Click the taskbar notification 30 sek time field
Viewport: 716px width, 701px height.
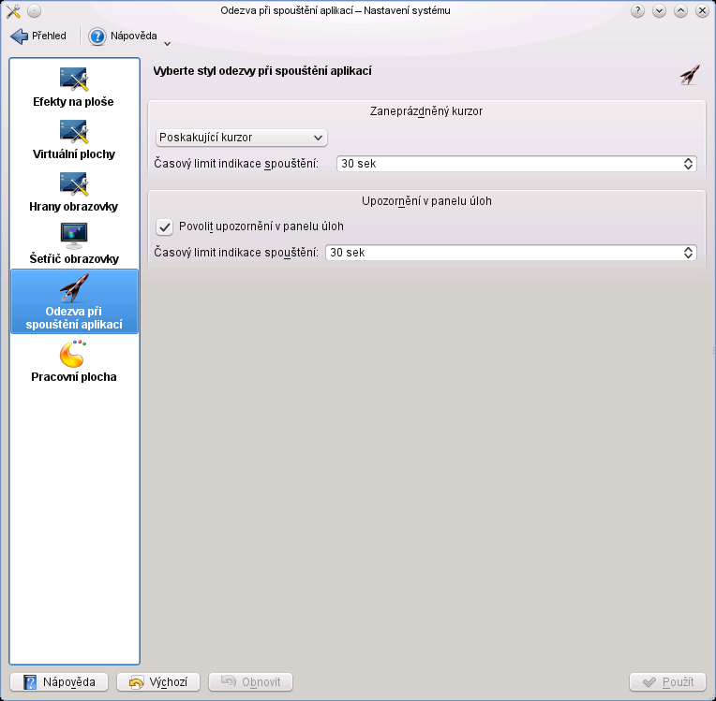[x=511, y=253]
